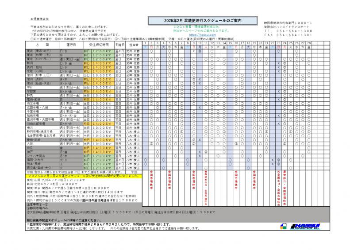Screen dimensions: 354x250
Task: Select the 祭日前後の配送スケジュール bold warning line
Action: 64,220
